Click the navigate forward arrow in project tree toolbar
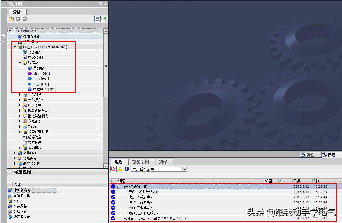Viewport: 342px width, 223px height. click(x=25, y=19)
